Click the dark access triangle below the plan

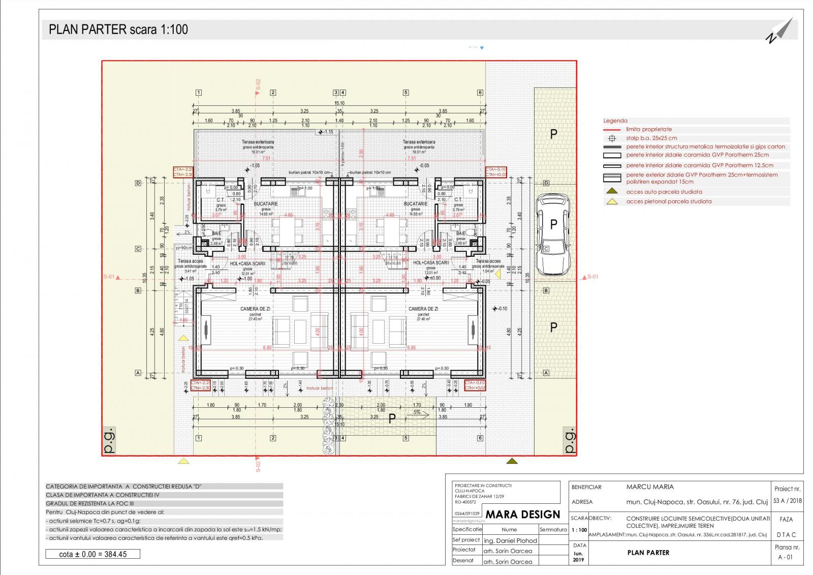pyautogui.click(x=512, y=461)
